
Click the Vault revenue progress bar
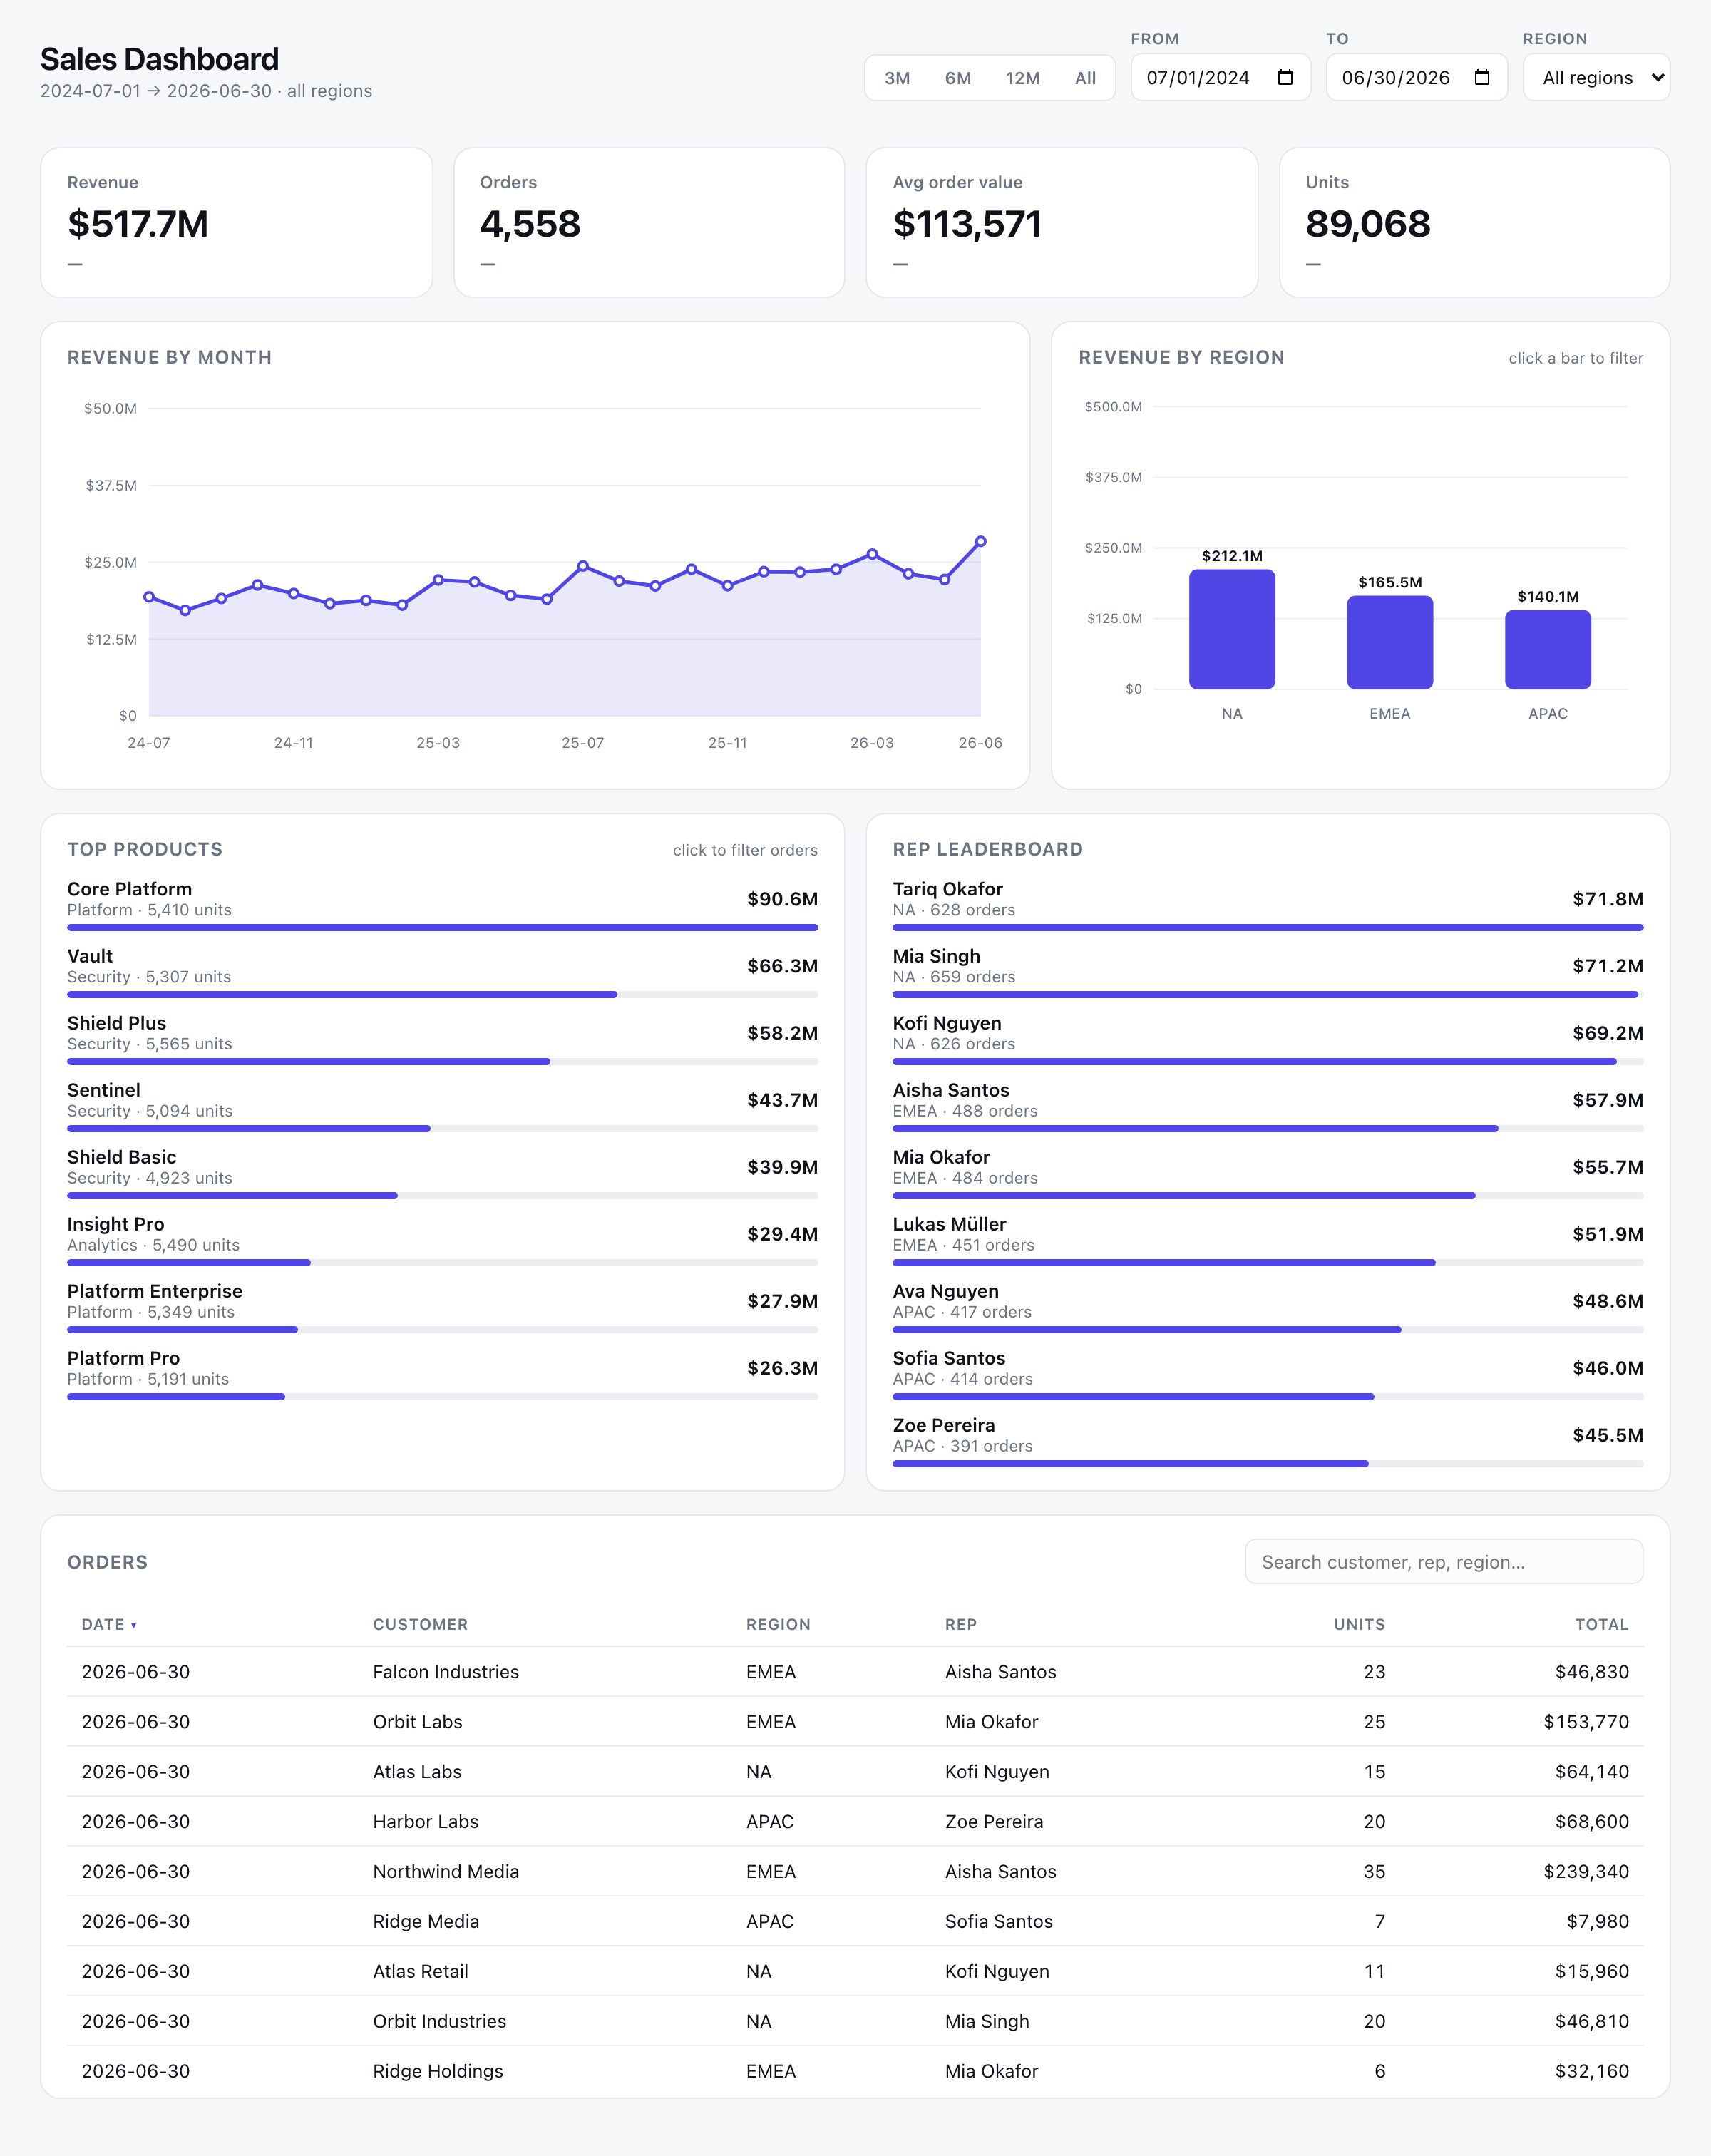[442, 995]
